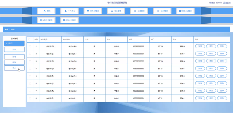The image size is (233, 113).
Task: Tick the checkbox for row 8 组长账号1
Action: pos(30,98)
